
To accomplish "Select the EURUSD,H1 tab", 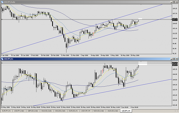I will (73, 111).
